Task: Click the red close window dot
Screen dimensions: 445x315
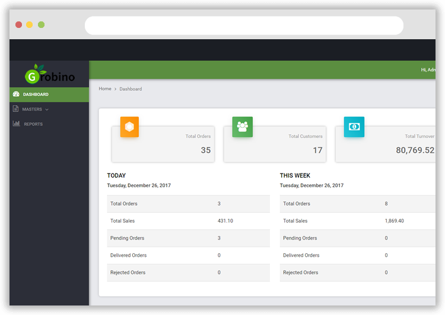Action: 19,25
